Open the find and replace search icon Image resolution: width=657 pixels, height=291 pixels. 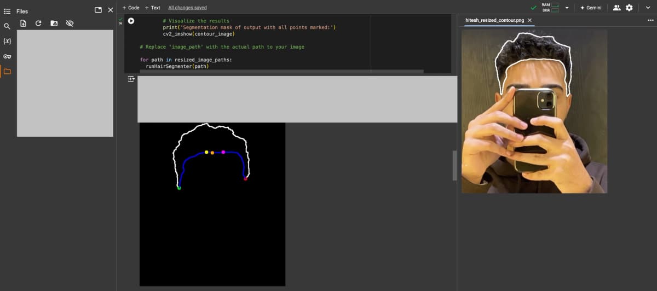7,26
